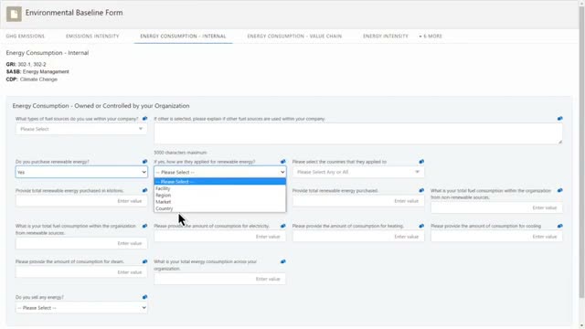
Task: Select the Energy Consumption - Internal tab
Action: [x=183, y=37]
